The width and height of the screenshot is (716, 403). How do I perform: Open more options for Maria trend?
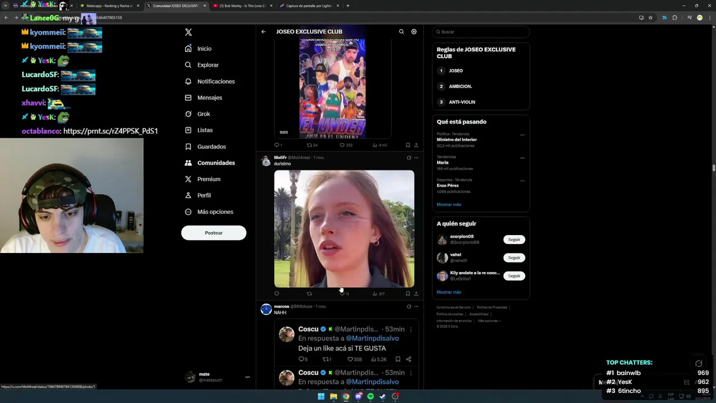point(522,158)
